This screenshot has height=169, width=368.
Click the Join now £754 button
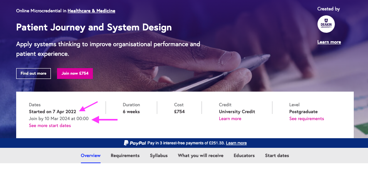pyautogui.click(x=75, y=74)
